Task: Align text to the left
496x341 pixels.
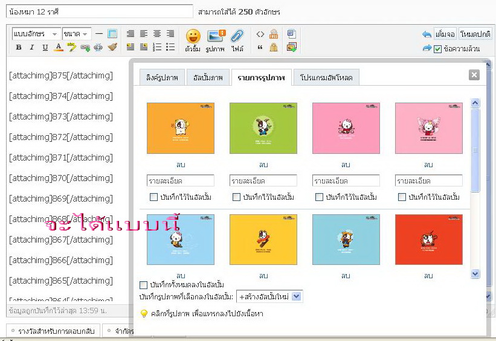Action: [144, 34]
